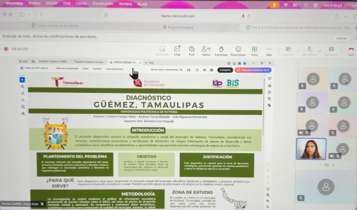Click Pregunta al Asistente de IA
This screenshot has width=357, height=210.
pos(253,70)
